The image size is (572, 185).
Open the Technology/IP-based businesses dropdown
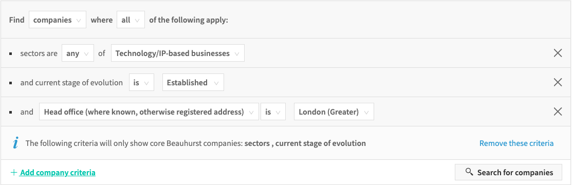click(x=178, y=53)
